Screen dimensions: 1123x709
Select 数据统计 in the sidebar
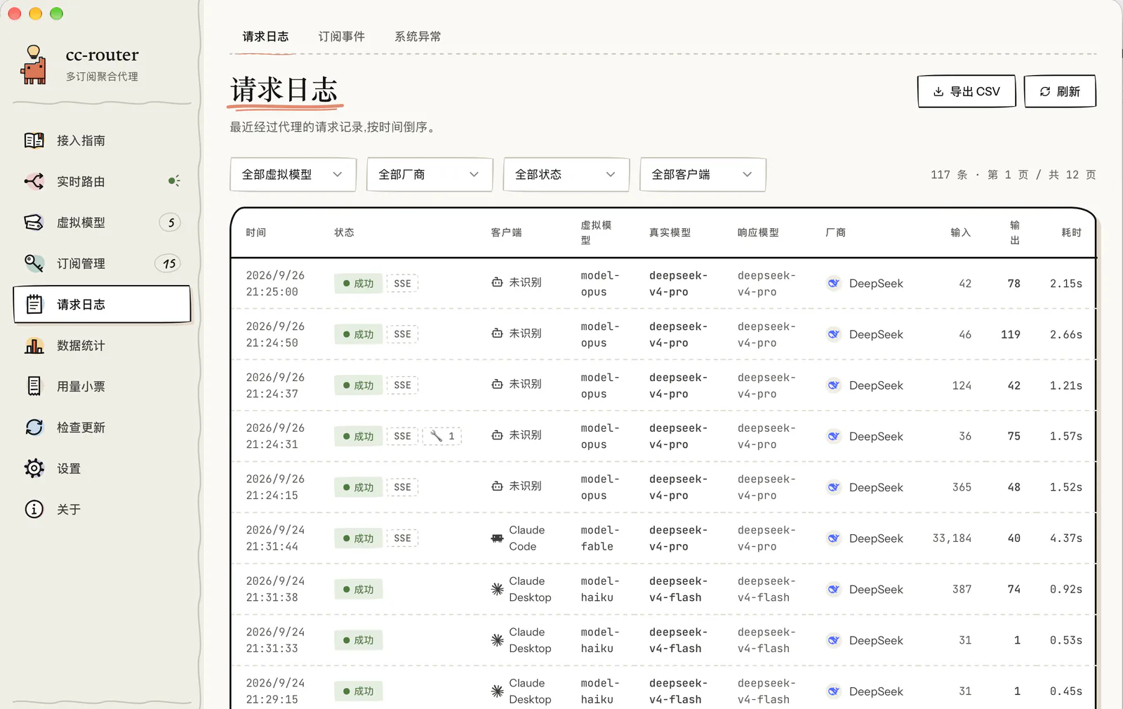tap(102, 345)
